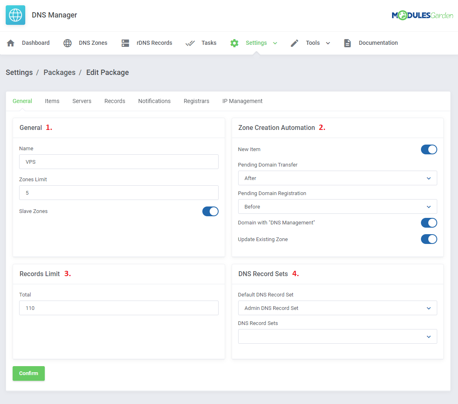Click the Pending Domain Registration label
The width and height of the screenshot is (458, 404).
point(272,193)
